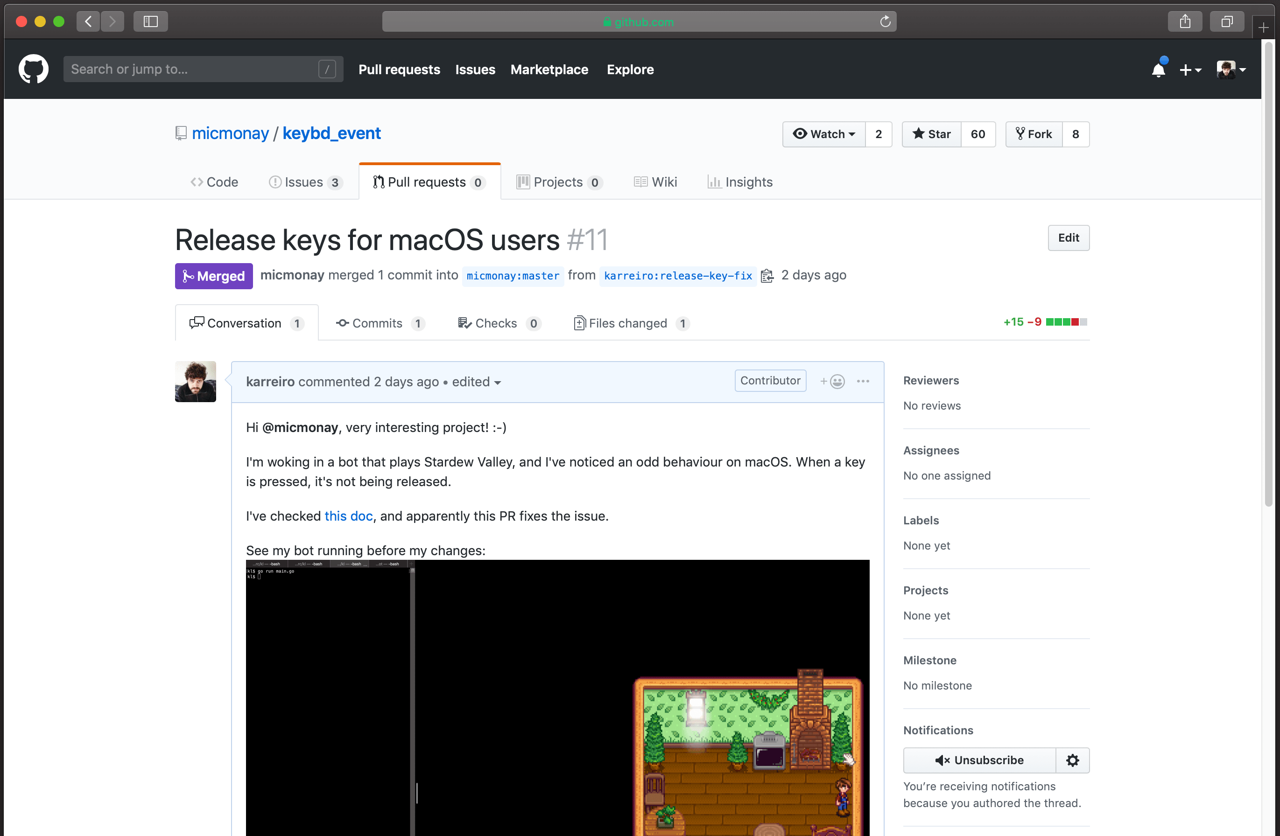This screenshot has height=836, width=1280.
Task: Open the bot recording screenshot image
Action: 557,698
